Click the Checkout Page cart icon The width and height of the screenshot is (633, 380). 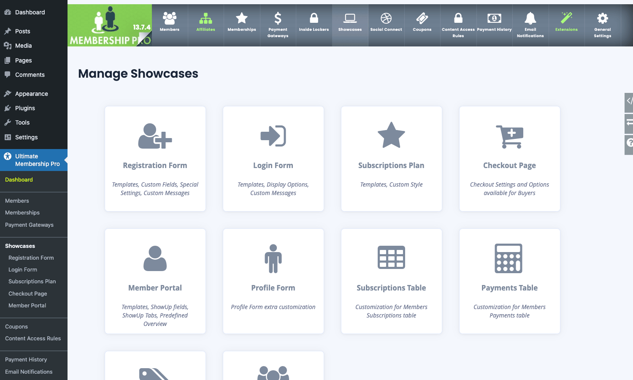510,137
